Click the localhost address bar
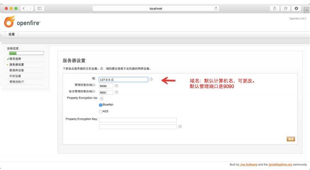Screen dimensions: 310x170 tap(156, 8)
